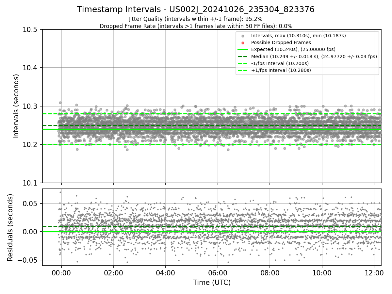Click the red dot marker beside 'Possible Dropped Frames'
The height and width of the screenshot is (294, 392).
coord(242,42)
